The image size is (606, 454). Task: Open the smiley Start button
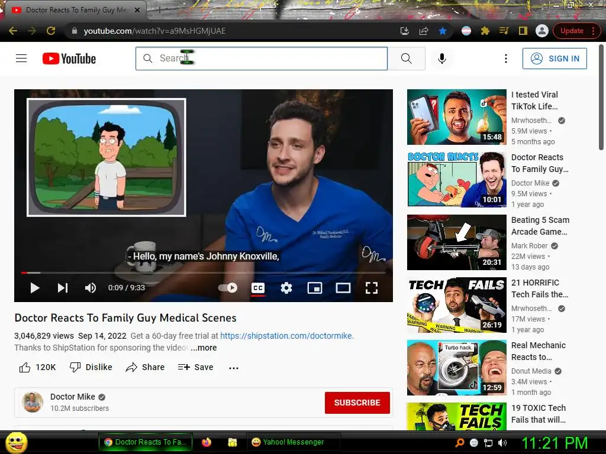click(17, 442)
